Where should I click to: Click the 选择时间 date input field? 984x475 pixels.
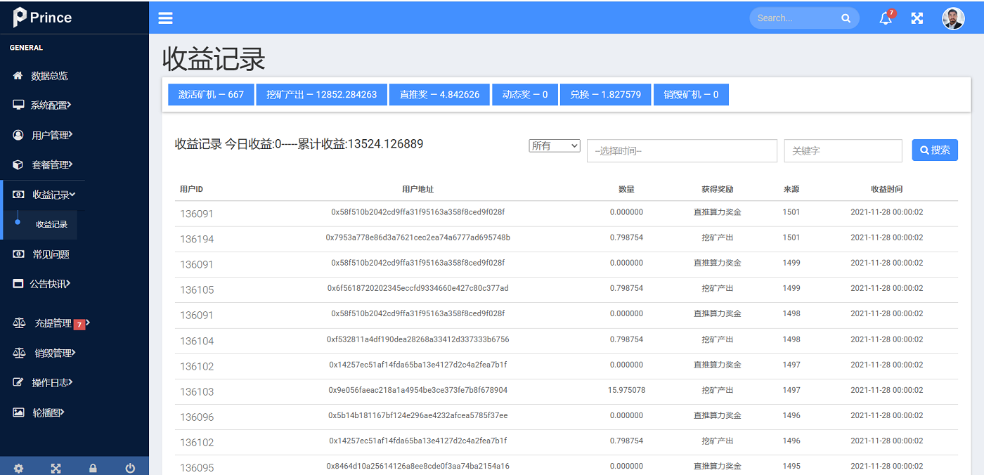pos(682,150)
